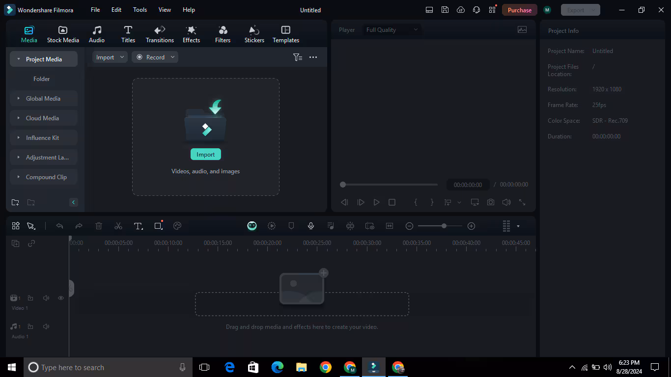Select Folder under Project Media
Screen dimensions: 671x377
[42, 79]
